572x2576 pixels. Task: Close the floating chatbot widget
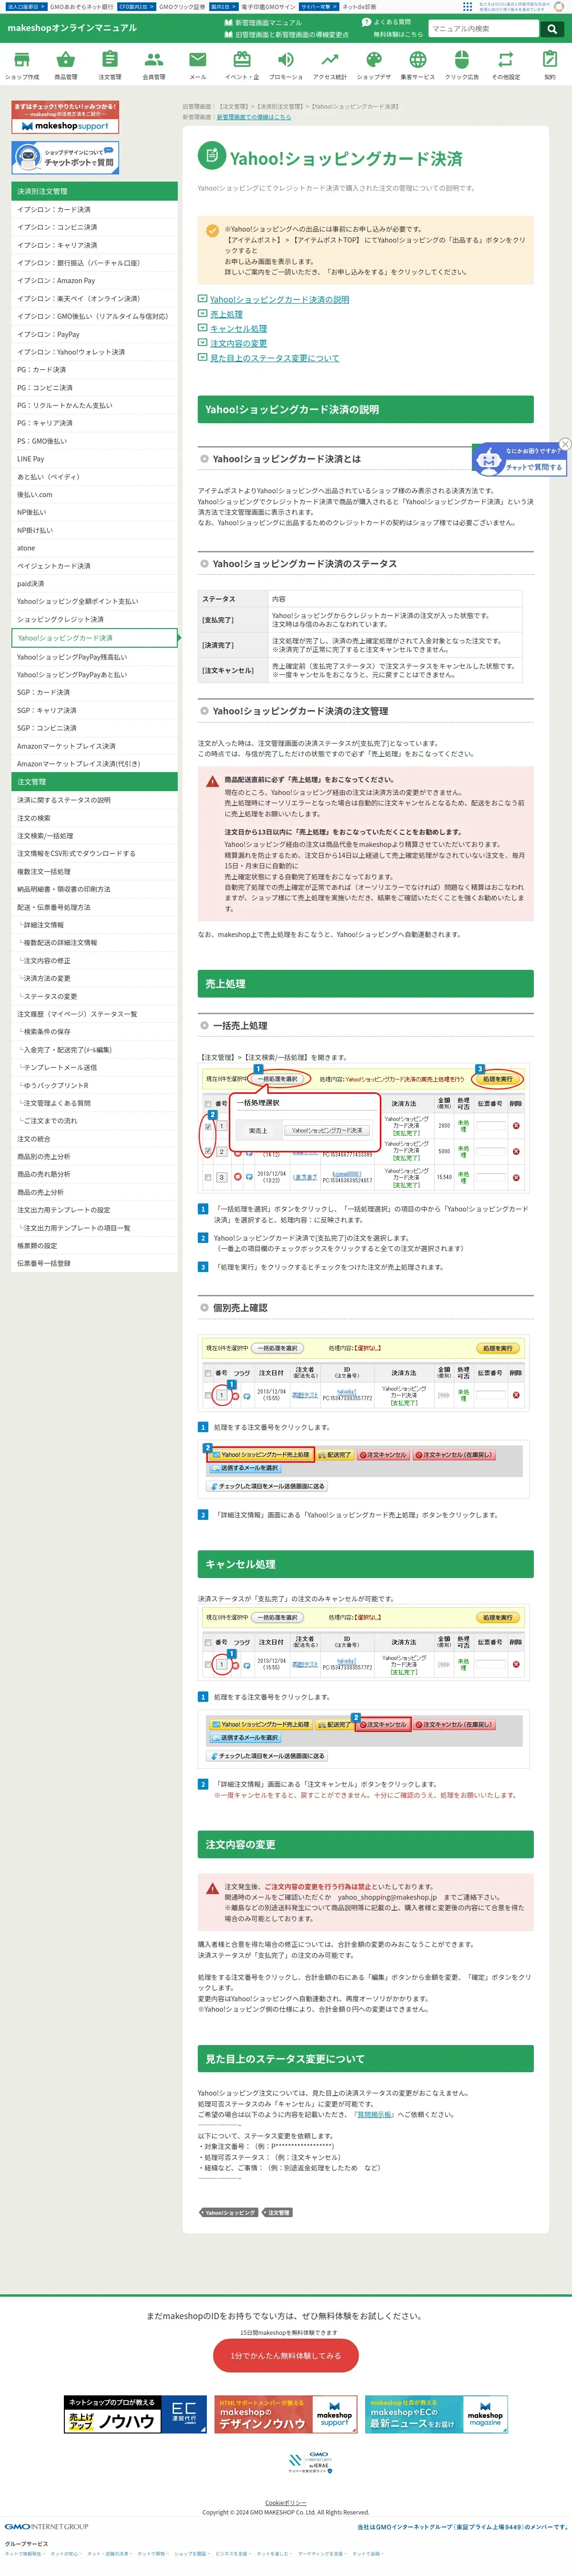(x=565, y=444)
